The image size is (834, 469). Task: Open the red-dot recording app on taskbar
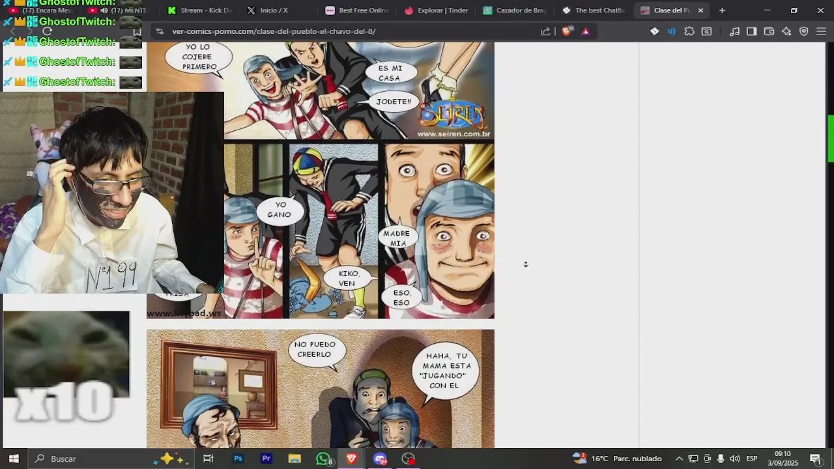[x=408, y=459]
